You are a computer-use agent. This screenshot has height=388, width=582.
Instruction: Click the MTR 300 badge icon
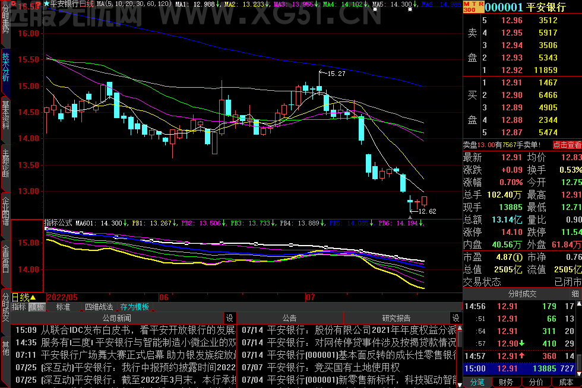click(473, 7)
